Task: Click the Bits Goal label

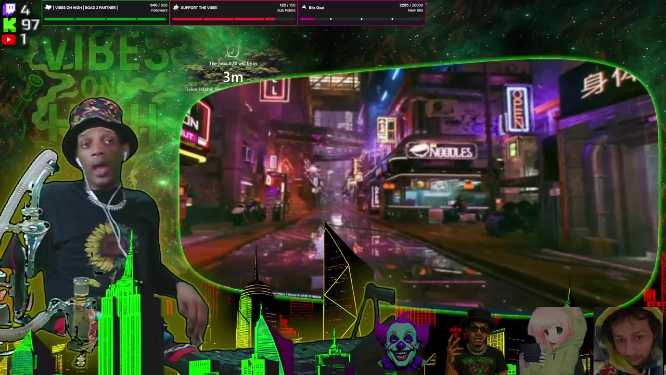Action: pyautogui.click(x=316, y=8)
